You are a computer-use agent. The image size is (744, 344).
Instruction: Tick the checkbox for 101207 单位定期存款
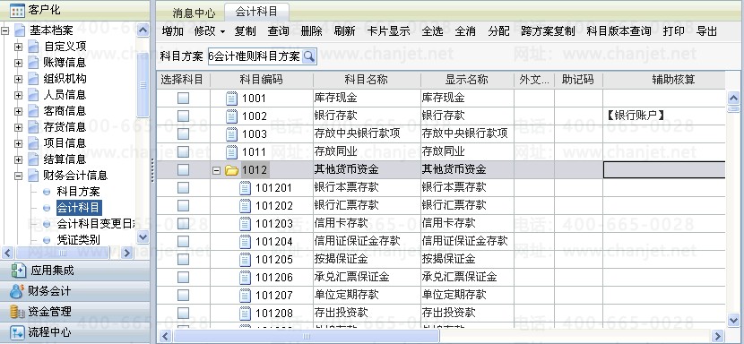click(183, 295)
